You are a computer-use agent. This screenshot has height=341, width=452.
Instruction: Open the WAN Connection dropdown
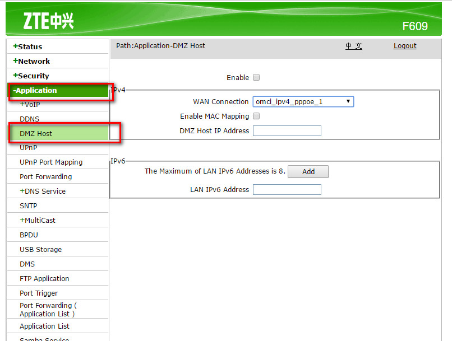coord(303,101)
